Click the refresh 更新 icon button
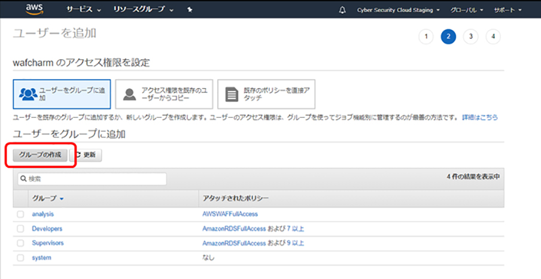 tap(86, 155)
